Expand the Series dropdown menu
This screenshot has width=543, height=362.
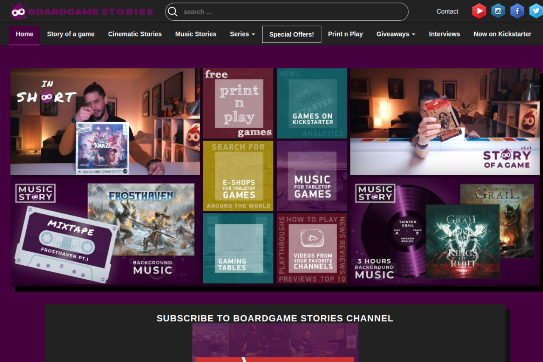click(242, 34)
